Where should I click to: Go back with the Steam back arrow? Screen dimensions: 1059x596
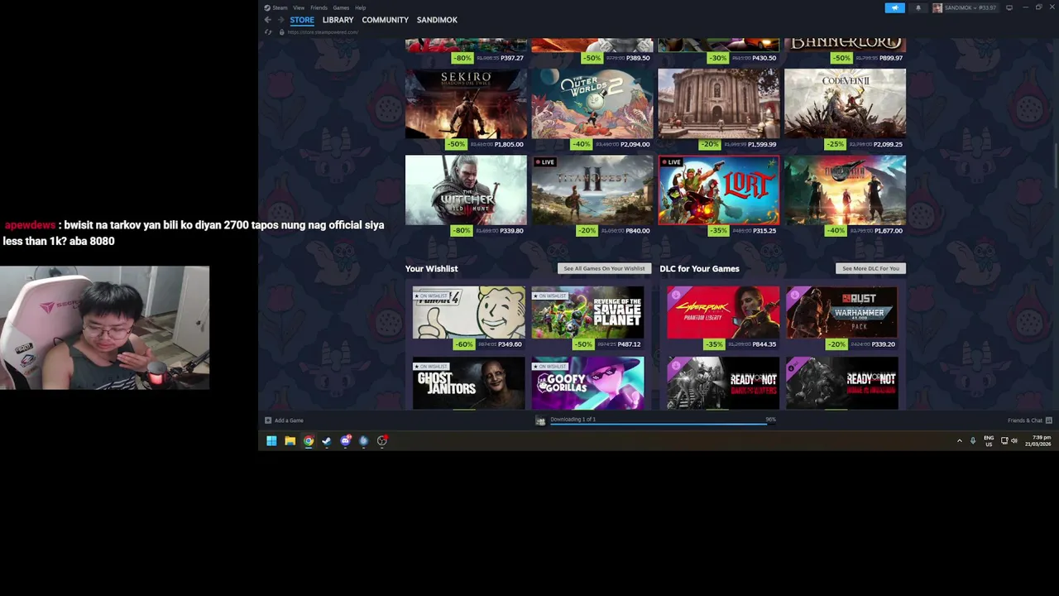267,20
